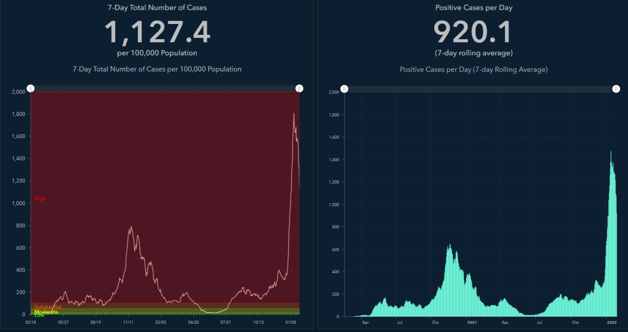
Task: Click the January 2022 peak of the line chart
Action: [x=294, y=114]
